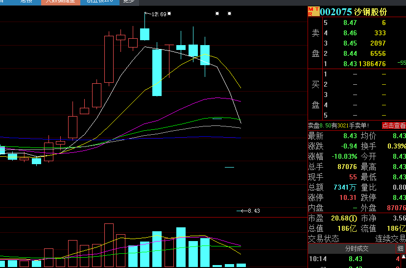Click the 市盈 value 20.68
The image size is (406, 268).
click(x=340, y=219)
